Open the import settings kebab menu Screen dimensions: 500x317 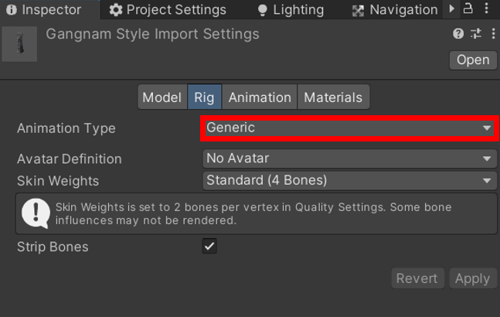coord(493,33)
